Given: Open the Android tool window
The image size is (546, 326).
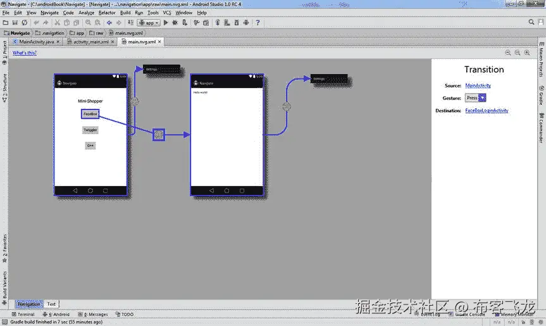Looking at the screenshot, I should [56, 314].
